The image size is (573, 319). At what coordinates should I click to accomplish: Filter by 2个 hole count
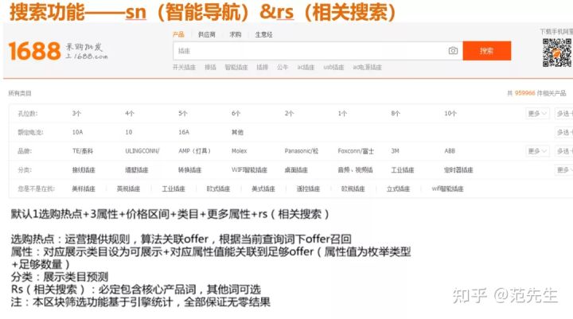pos(289,114)
